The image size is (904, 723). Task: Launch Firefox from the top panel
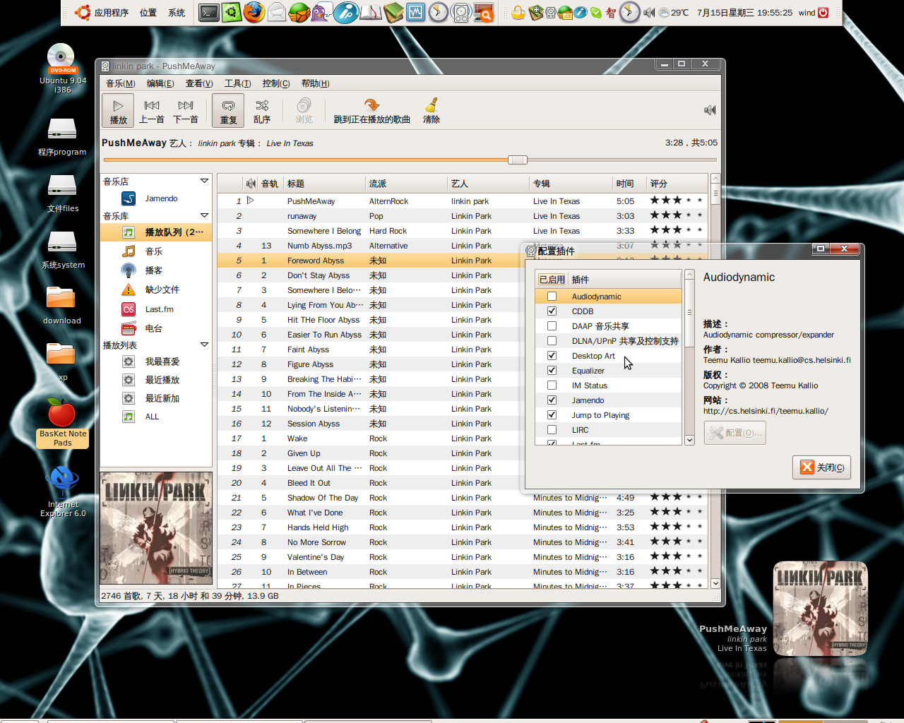[254, 13]
